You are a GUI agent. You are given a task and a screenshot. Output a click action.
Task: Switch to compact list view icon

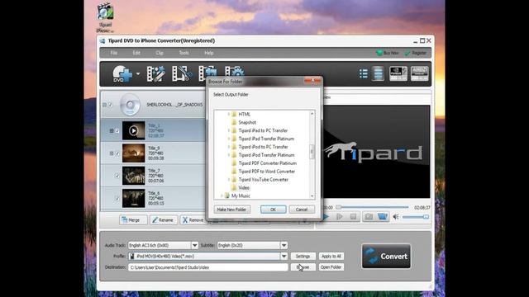click(x=364, y=73)
